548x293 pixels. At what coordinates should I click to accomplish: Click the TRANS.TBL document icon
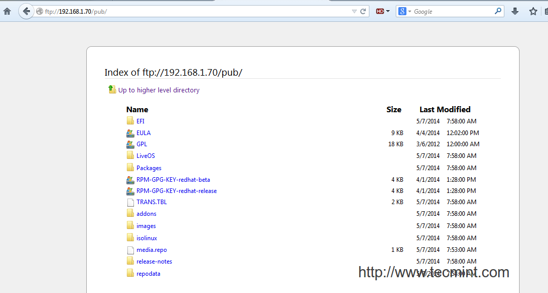click(x=130, y=203)
